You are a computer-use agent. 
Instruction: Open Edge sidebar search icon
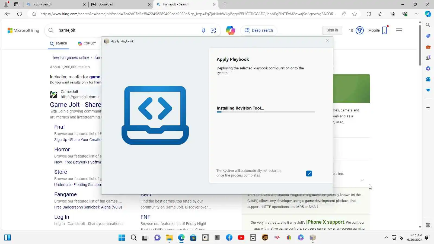[x=428, y=25]
